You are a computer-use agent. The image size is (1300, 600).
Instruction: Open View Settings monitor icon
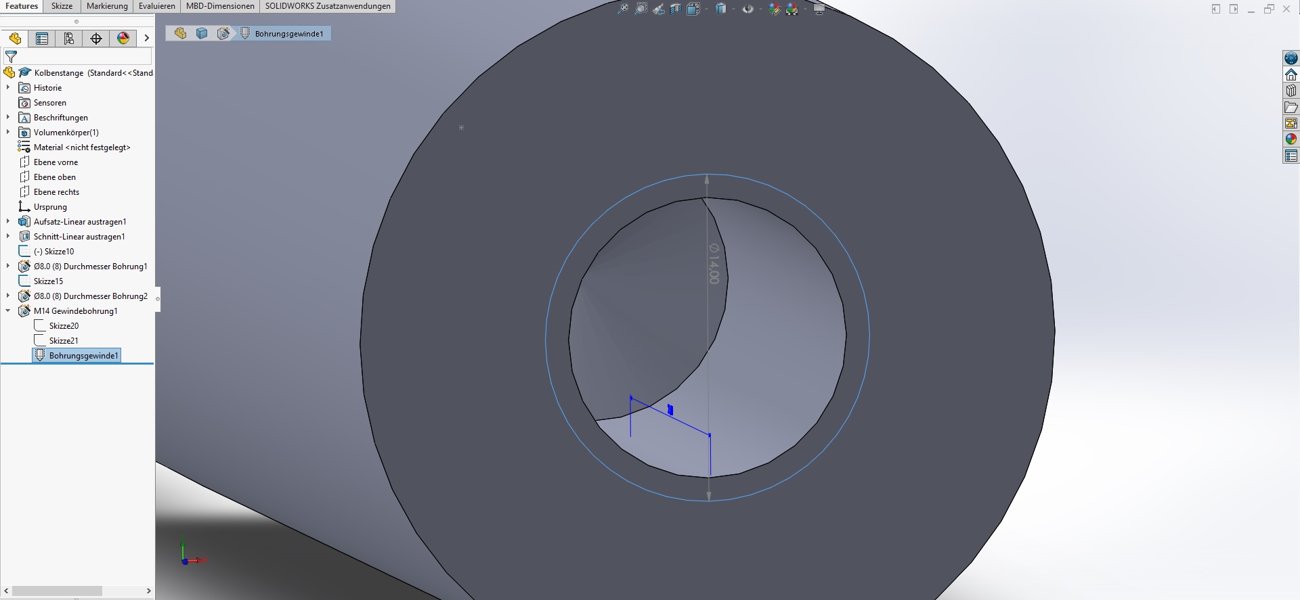pos(819,9)
